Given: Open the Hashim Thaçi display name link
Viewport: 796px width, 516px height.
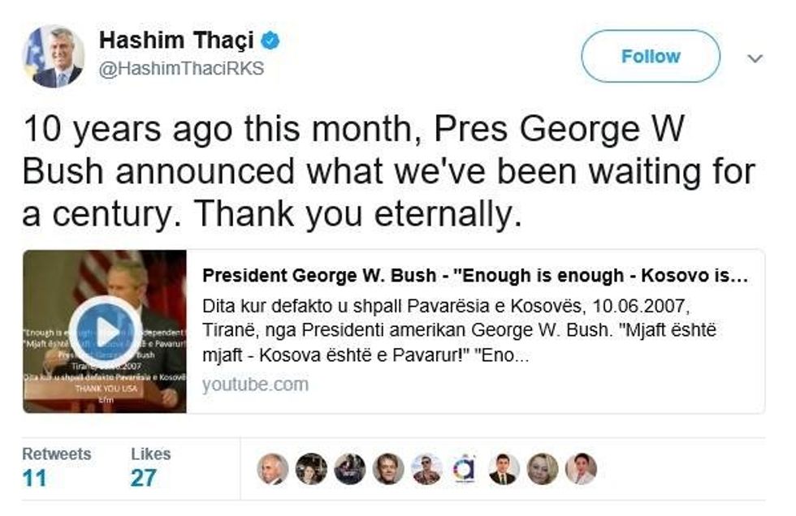Looking at the screenshot, I should pyautogui.click(x=175, y=40).
